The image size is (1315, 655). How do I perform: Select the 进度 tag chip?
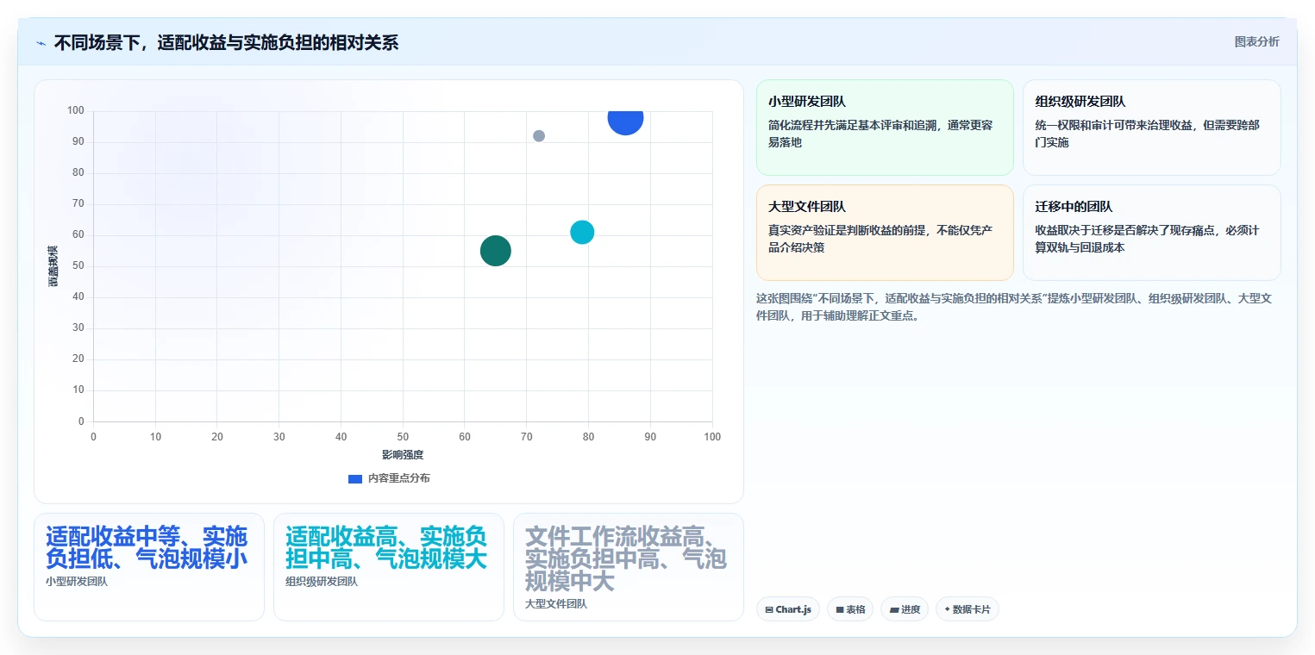(905, 609)
